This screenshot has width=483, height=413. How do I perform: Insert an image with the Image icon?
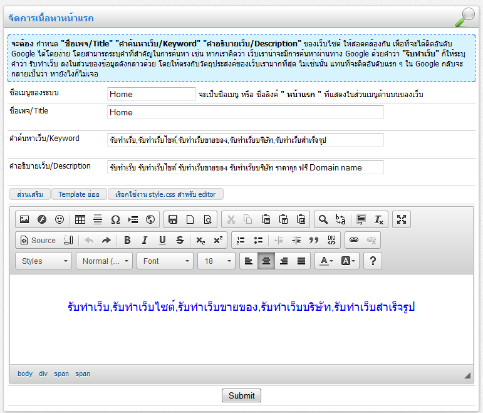24,219
